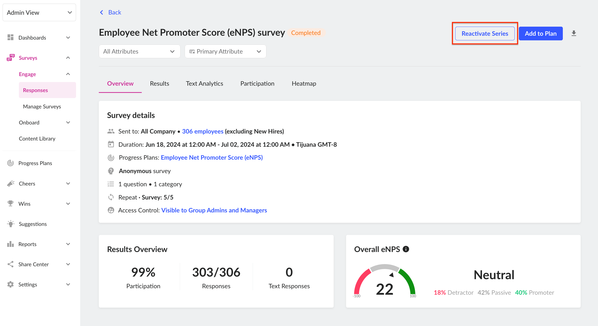This screenshot has height=326, width=598.
Task: Click the Reactivate Series button
Action: (x=485, y=33)
